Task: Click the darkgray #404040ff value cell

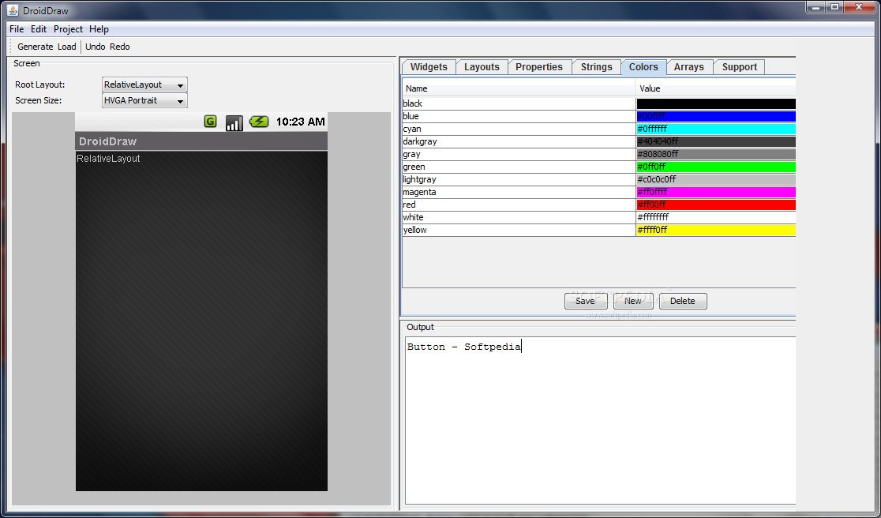Action: [716, 141]
